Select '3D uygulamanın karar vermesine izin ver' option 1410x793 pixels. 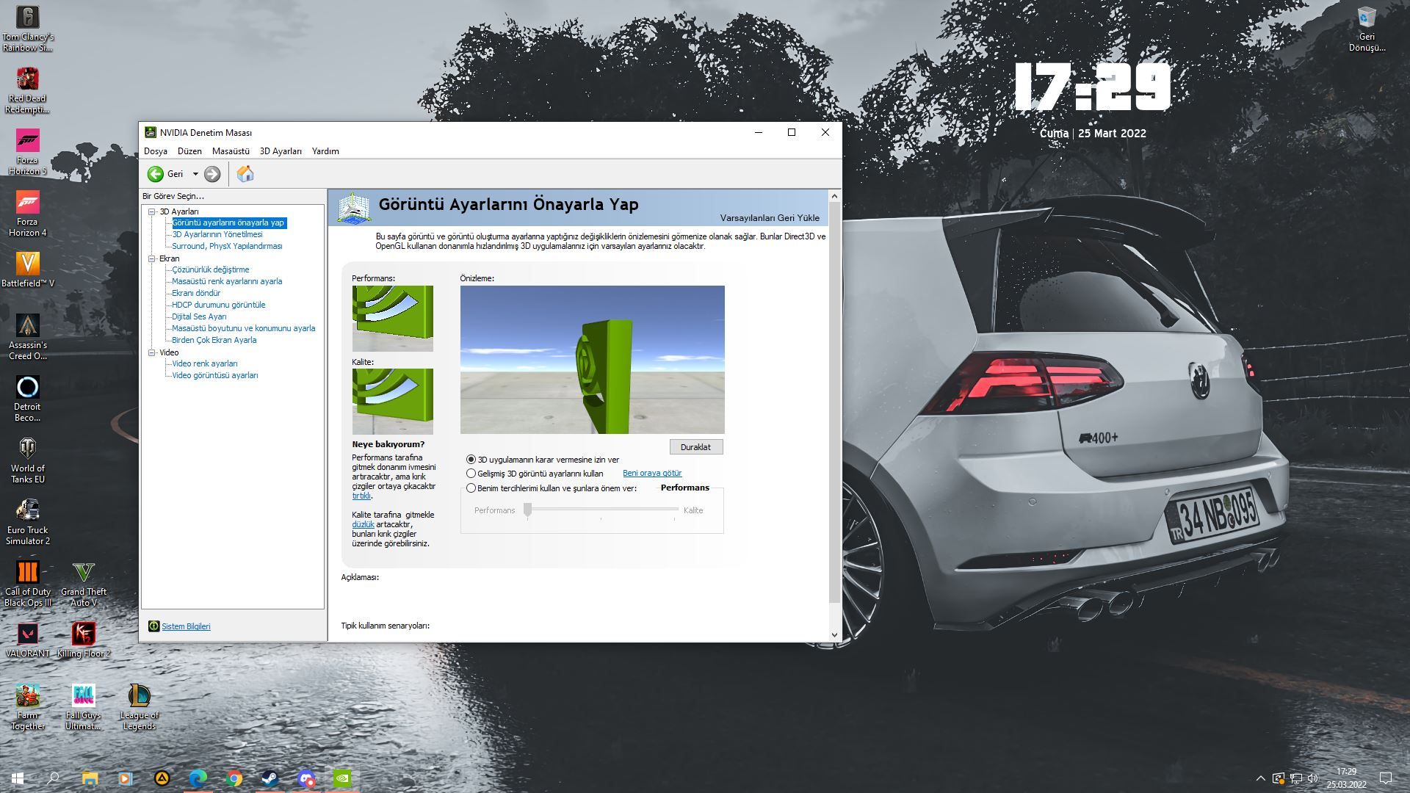point(471,460)
